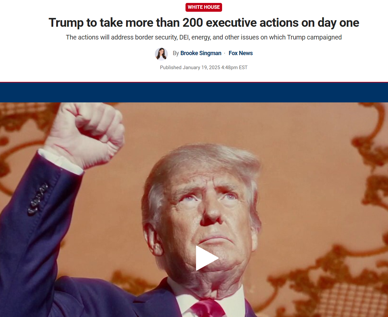Play the Trump video with the white triangle

point(207,258)
